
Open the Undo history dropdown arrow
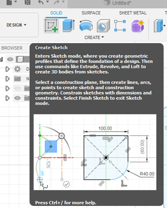click(x=48, y=2)
